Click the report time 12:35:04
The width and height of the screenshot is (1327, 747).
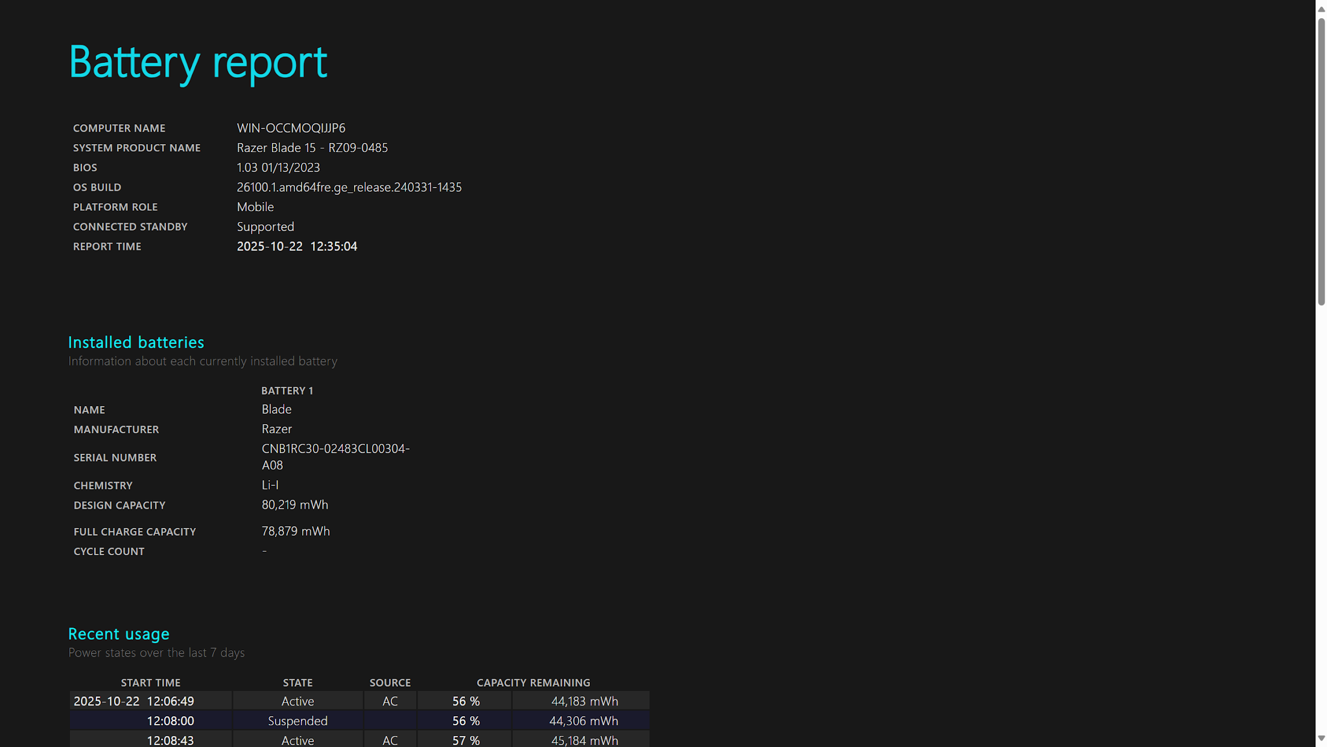[333, 246]
